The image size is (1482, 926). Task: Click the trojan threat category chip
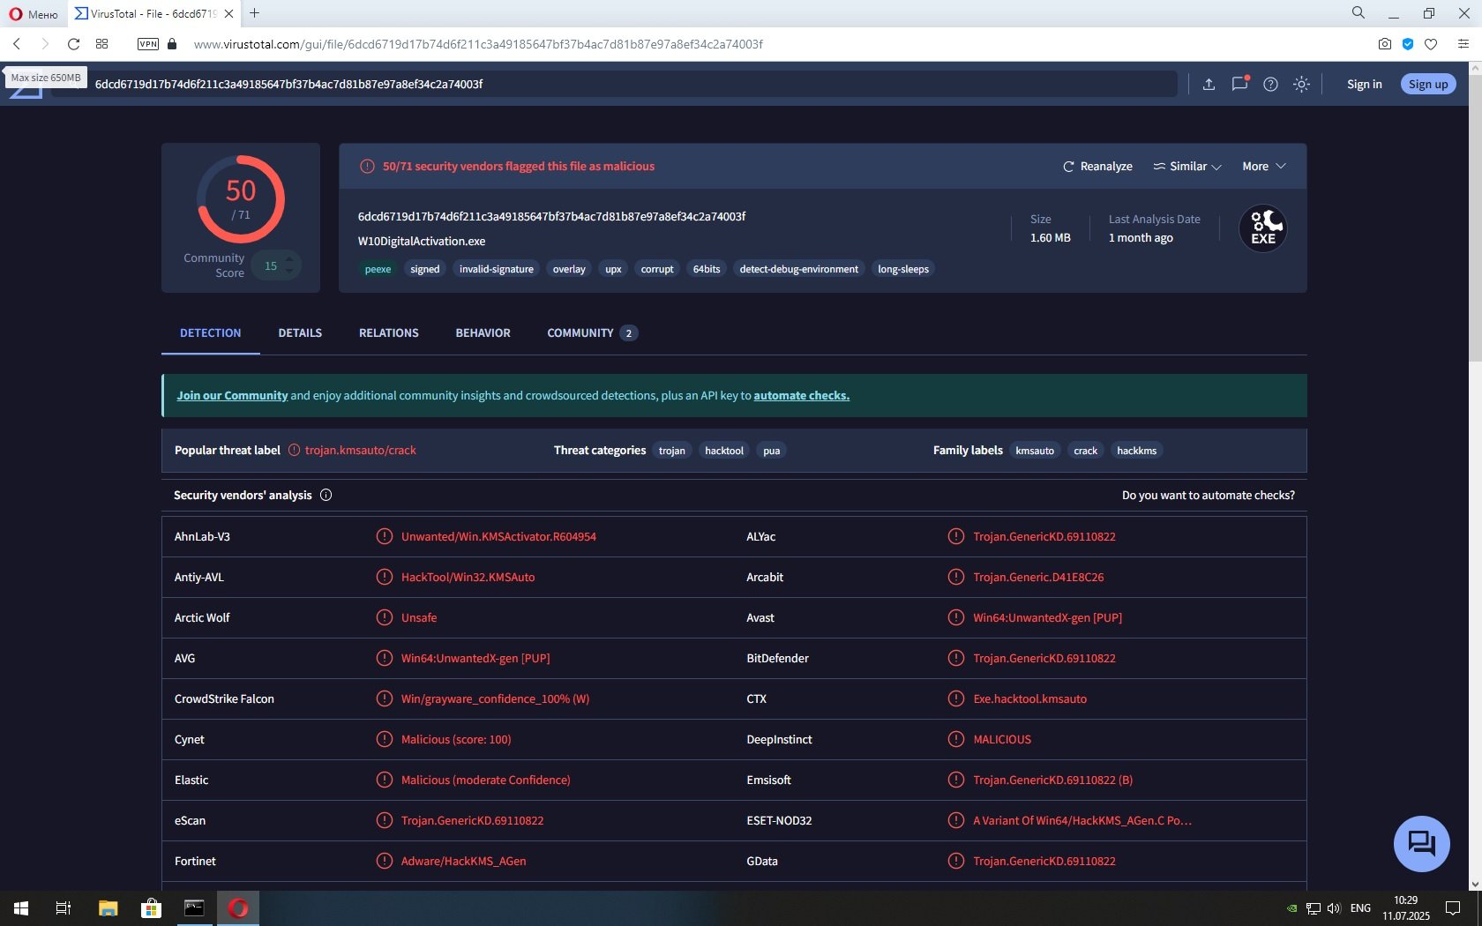pos(672,451)
